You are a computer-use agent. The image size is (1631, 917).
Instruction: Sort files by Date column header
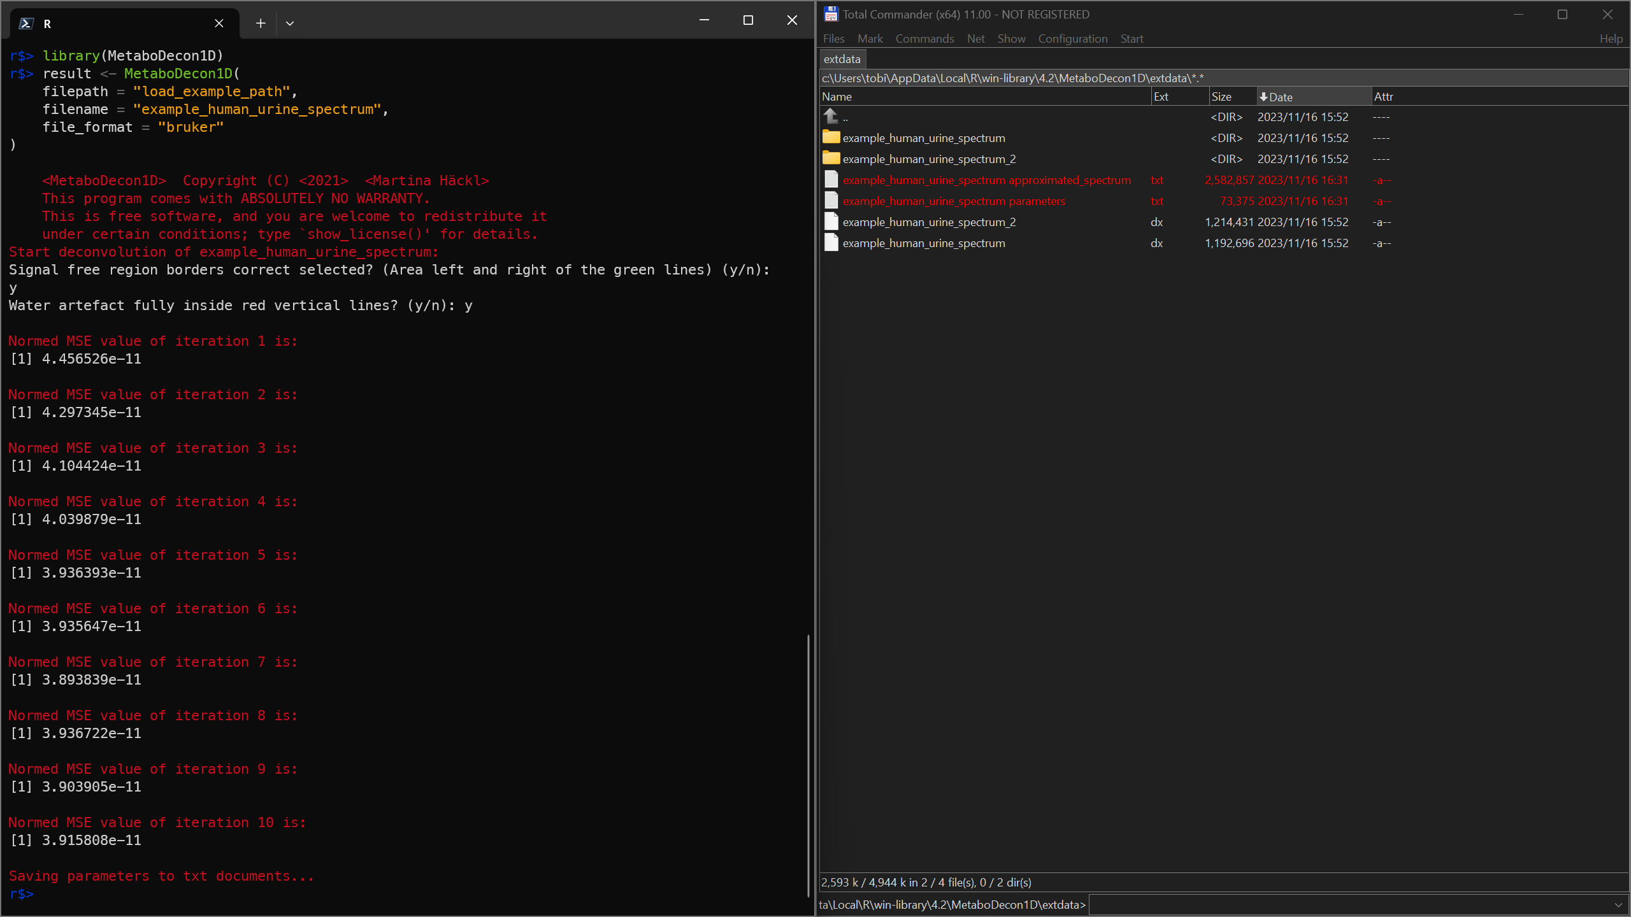coord(1314,97)
